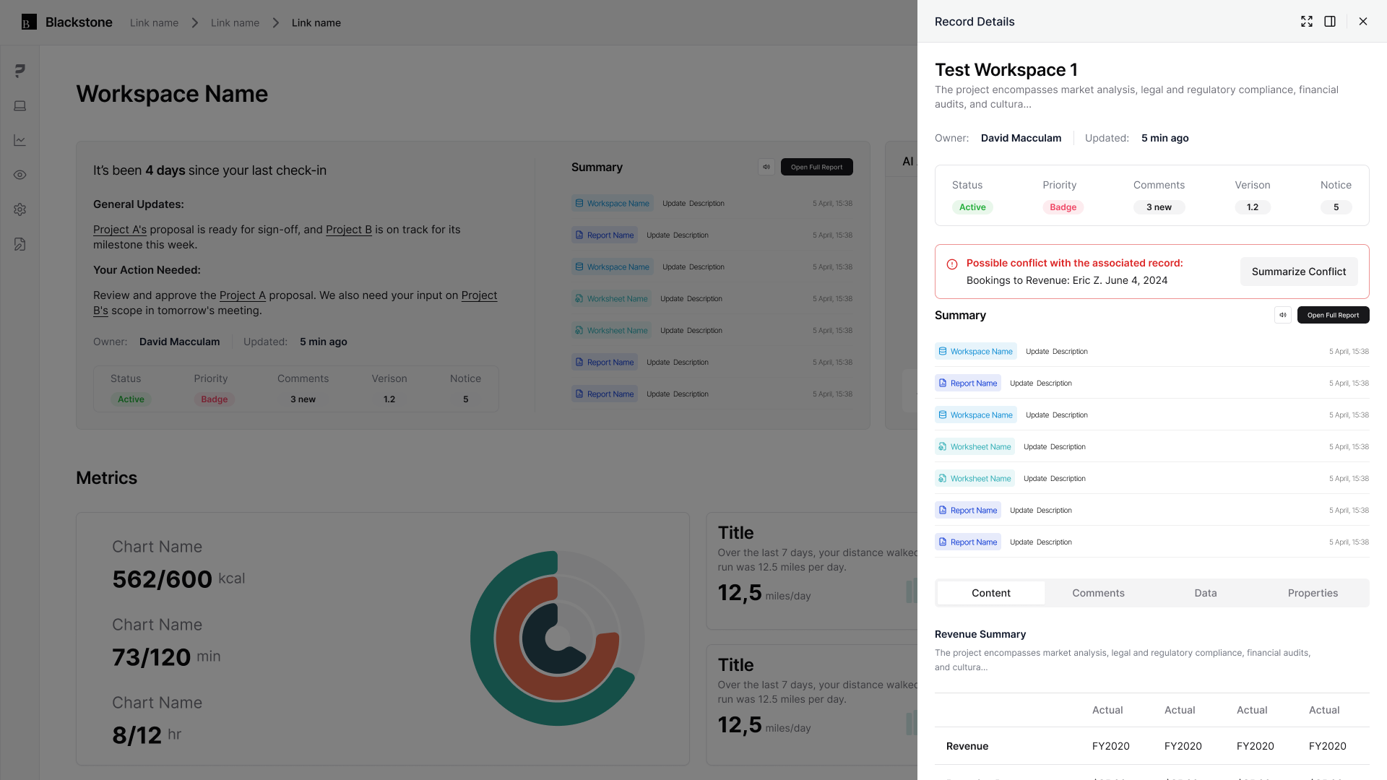Click the Blackstone logo icon

[x=29, y=22]
